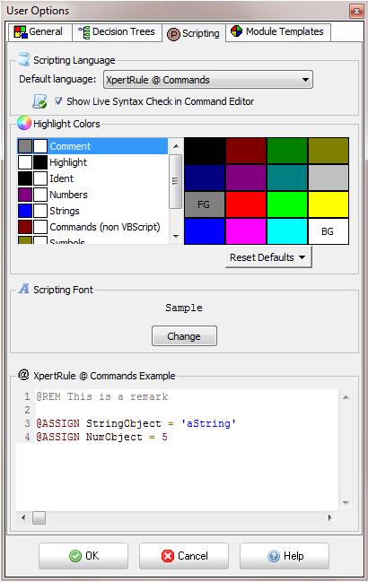This screenshot has height=582, width=368.
Task: Click example editor vertical scroll down arrow
Action: coord(346,502)
